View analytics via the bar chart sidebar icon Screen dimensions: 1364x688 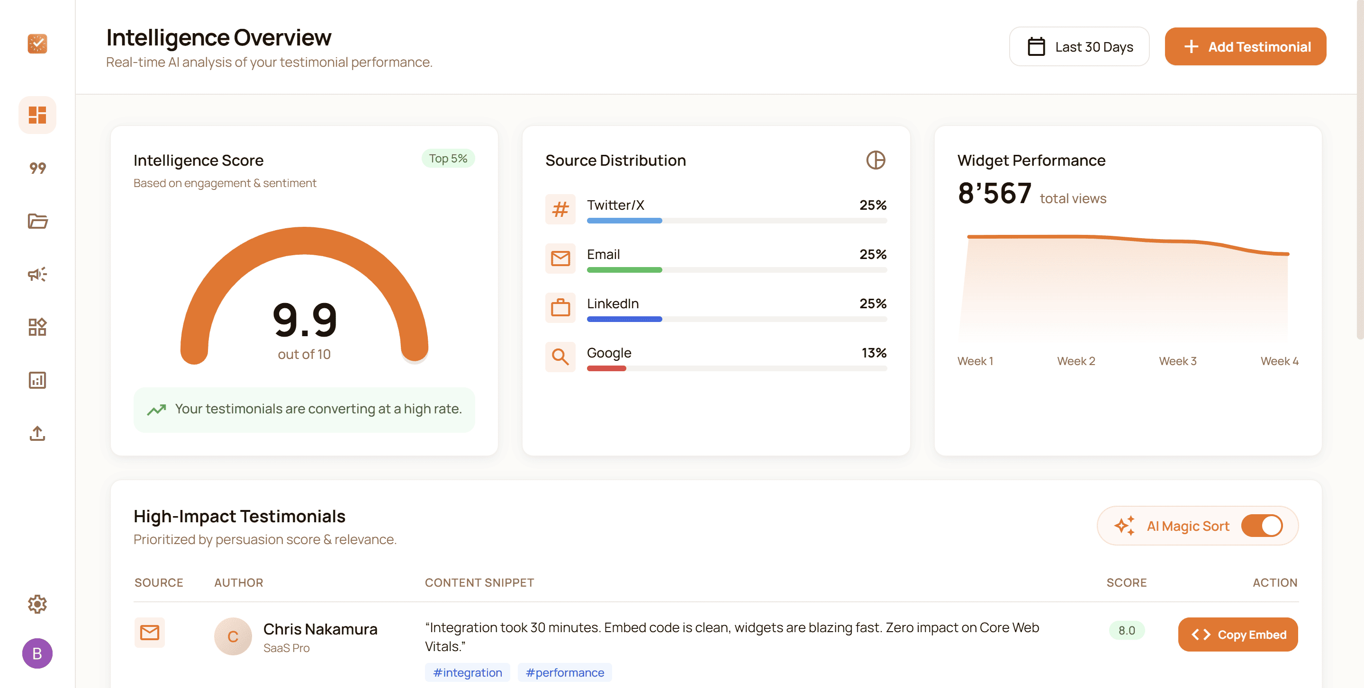click(37, 380)
